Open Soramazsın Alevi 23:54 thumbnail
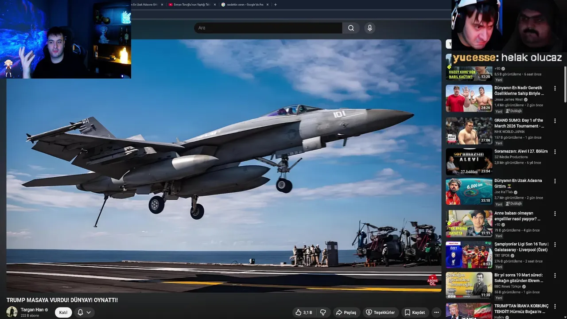This screenshot has width=567, height=319. point(469,162)
